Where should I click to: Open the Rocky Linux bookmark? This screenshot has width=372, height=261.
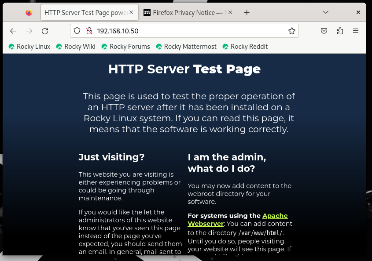pos(29,47)
